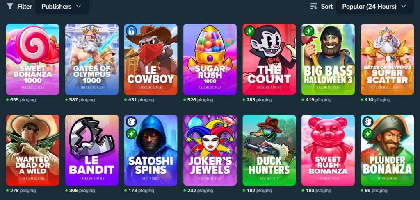Click the green sparkle badge on Satoshi Spins
Screen dimensions: 420x200
point(131,133)
